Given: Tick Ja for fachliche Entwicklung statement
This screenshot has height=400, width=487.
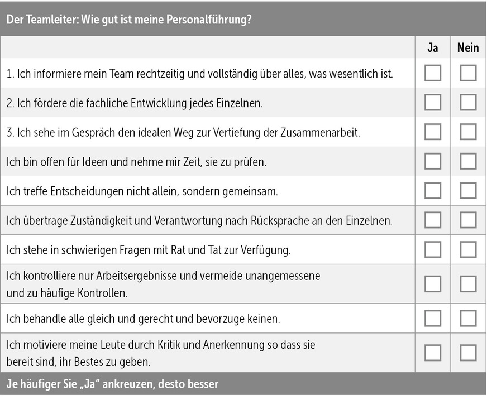Looking at the screenshot, I should [x=433, y=103].
